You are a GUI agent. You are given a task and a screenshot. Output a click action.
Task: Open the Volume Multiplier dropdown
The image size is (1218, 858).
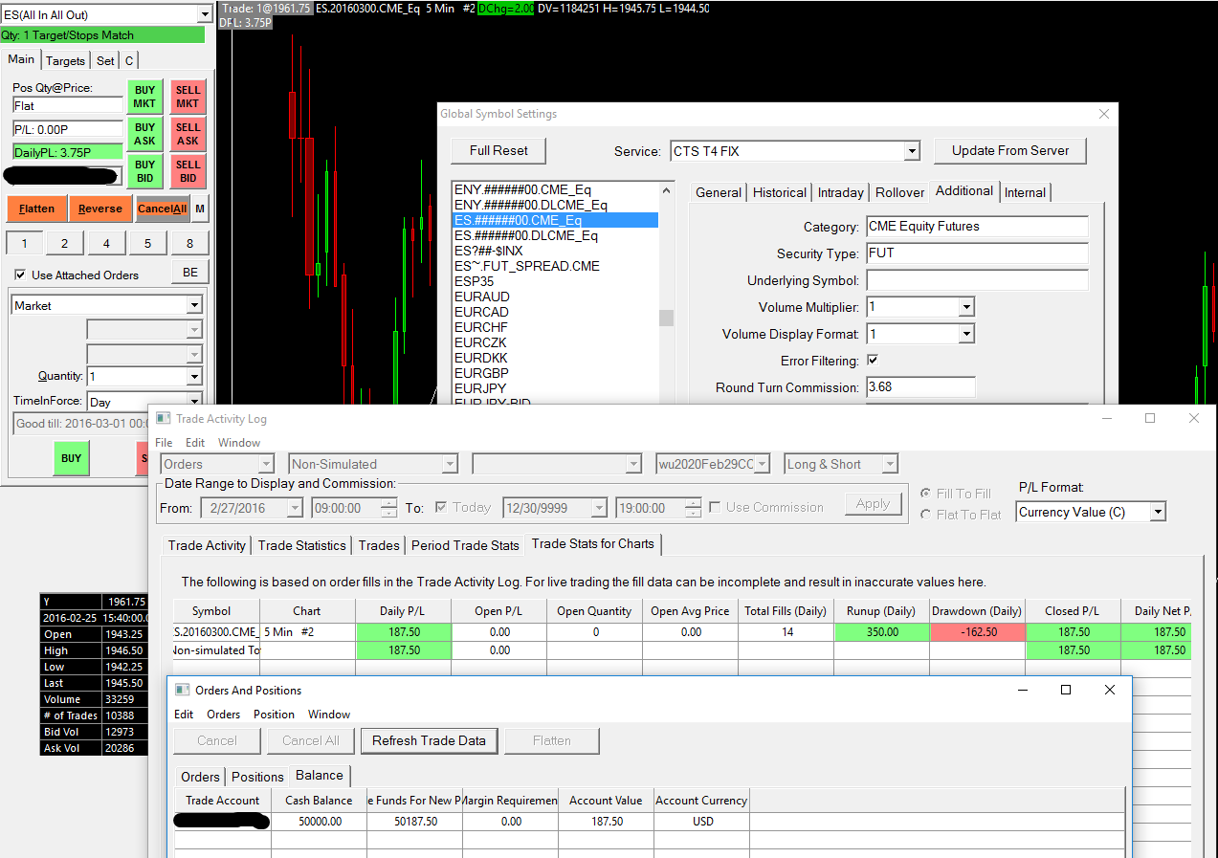tap(965, 307)
